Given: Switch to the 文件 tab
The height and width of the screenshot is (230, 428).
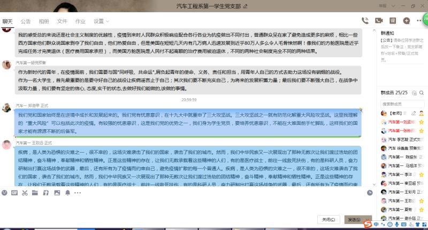Looking at the screenshot, I should tap(62, 21).
